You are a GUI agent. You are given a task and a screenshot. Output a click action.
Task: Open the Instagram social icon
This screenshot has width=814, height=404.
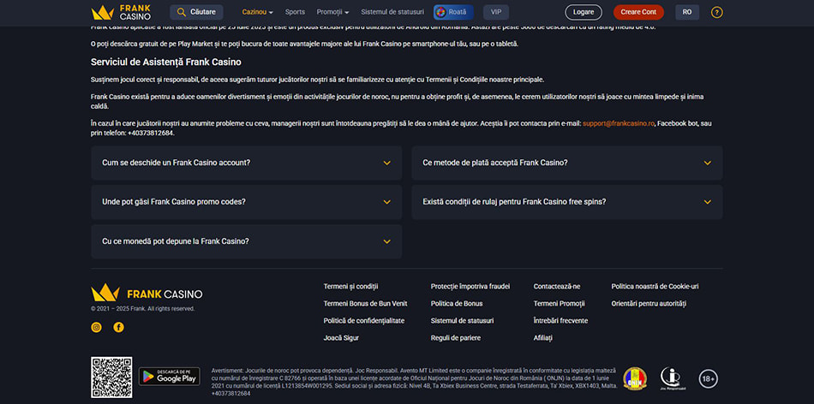click(x=96, y=327)
